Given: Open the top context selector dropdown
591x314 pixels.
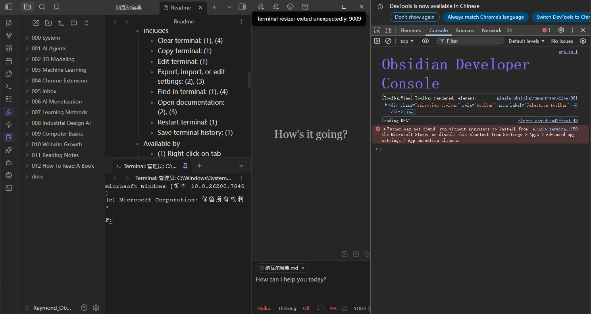Looking at the screenshot, I should (407, 41).
